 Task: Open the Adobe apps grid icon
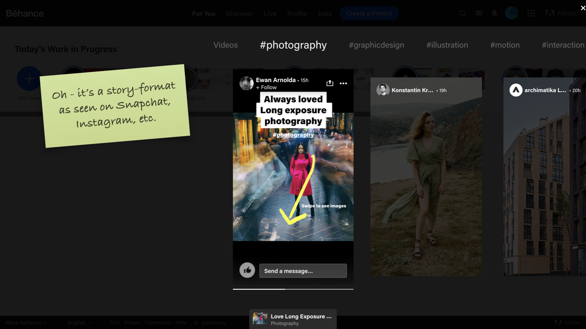(x=531, y=13)
